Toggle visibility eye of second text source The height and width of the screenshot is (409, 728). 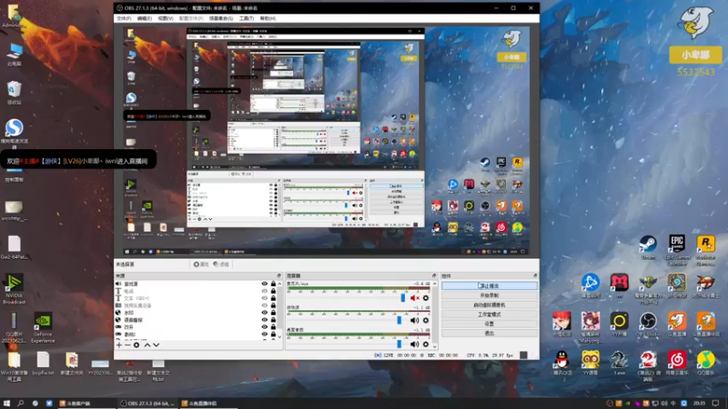pyautogui.click(x=264, y=291)
